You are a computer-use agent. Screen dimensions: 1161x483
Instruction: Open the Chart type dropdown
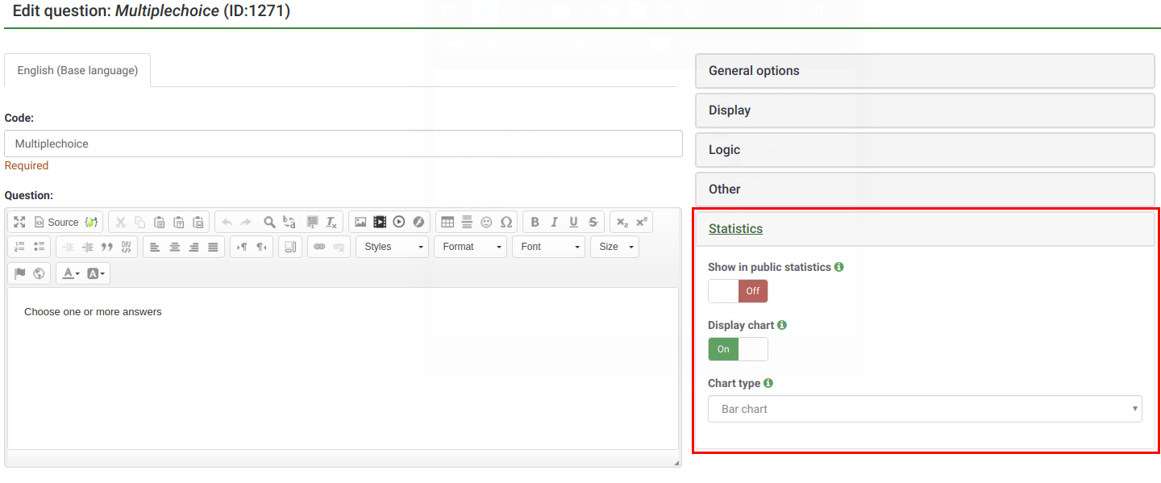925,409
